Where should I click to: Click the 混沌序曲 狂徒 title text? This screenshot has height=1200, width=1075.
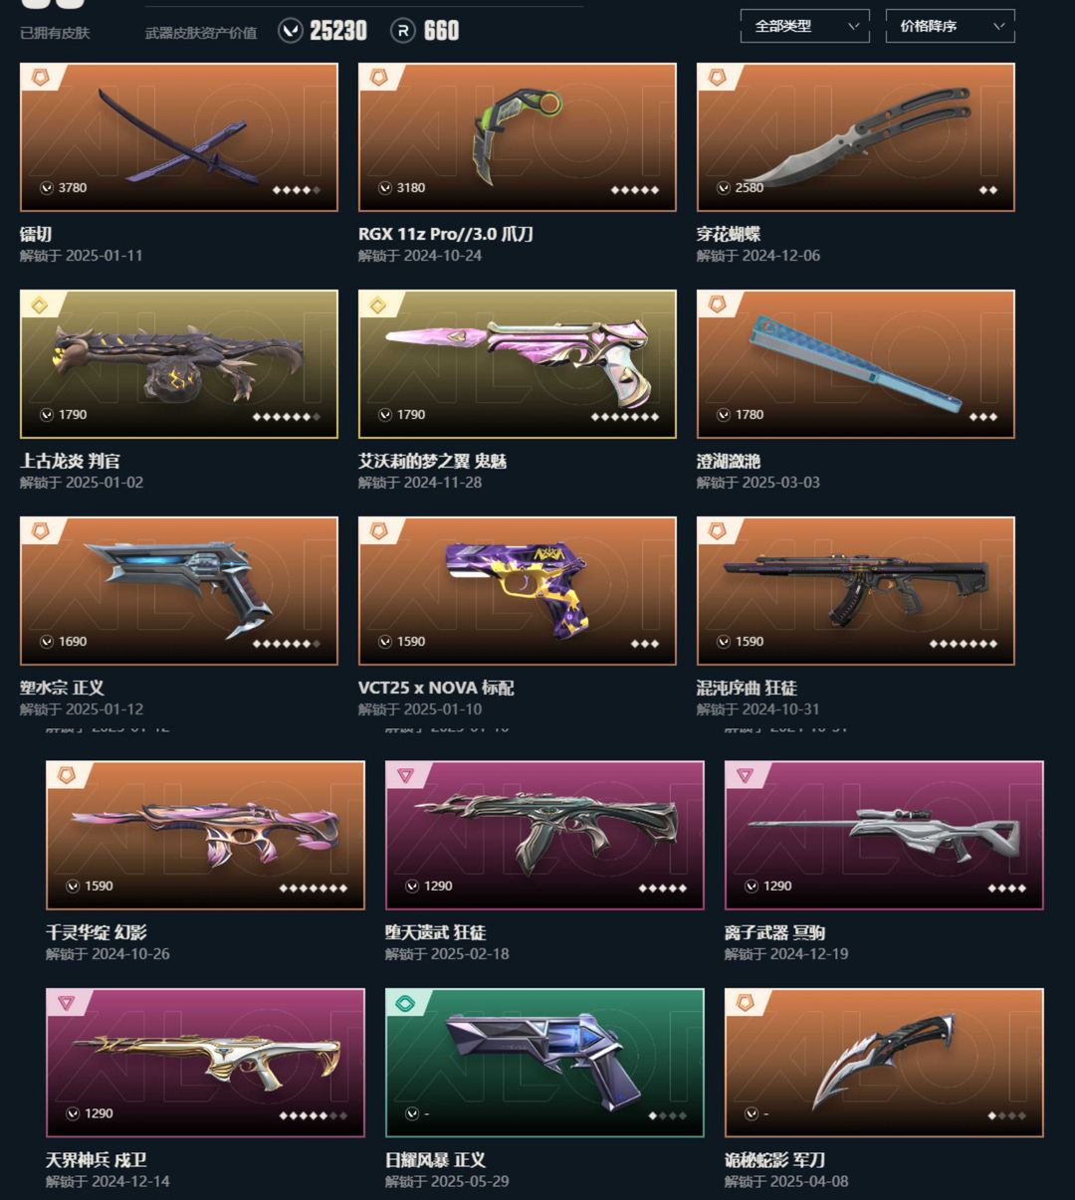(747, 688)
